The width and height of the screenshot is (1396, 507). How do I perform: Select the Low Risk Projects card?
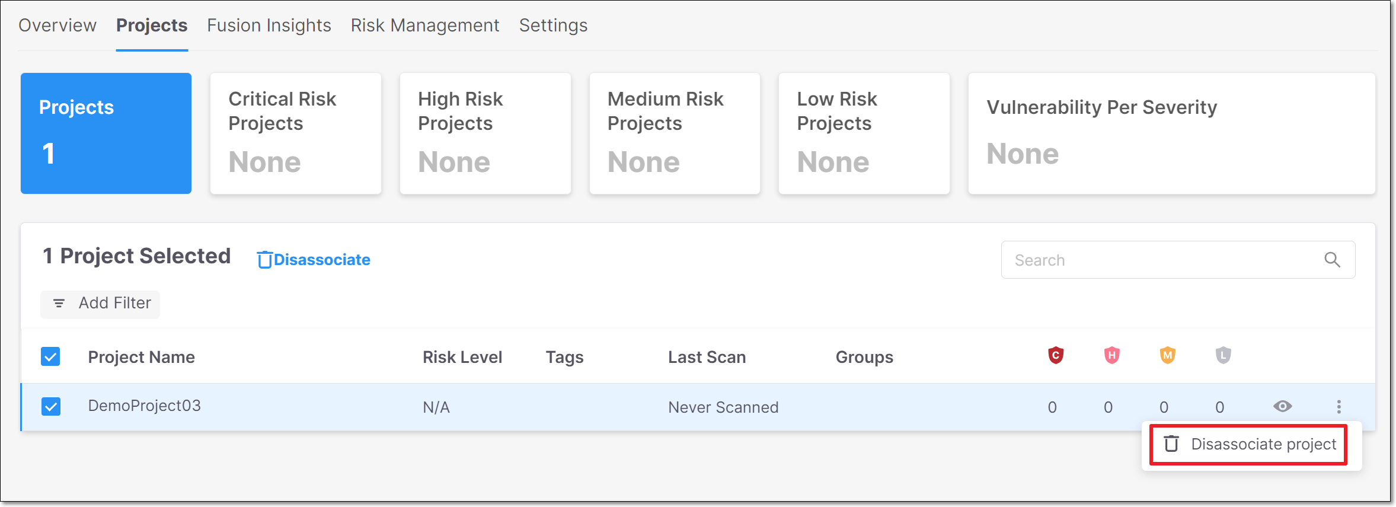click(x=864, y=133)
